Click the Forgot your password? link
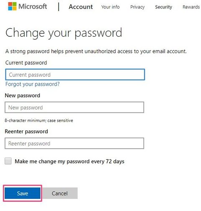 click(x=33, y=84)
